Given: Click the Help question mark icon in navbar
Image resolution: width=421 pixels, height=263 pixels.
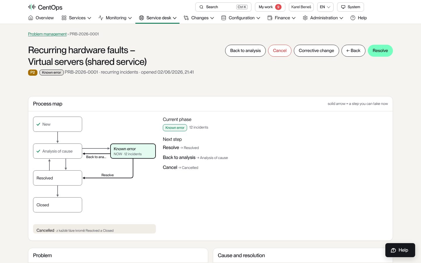Looking at the screenshot, I should [x=353, y=18].
